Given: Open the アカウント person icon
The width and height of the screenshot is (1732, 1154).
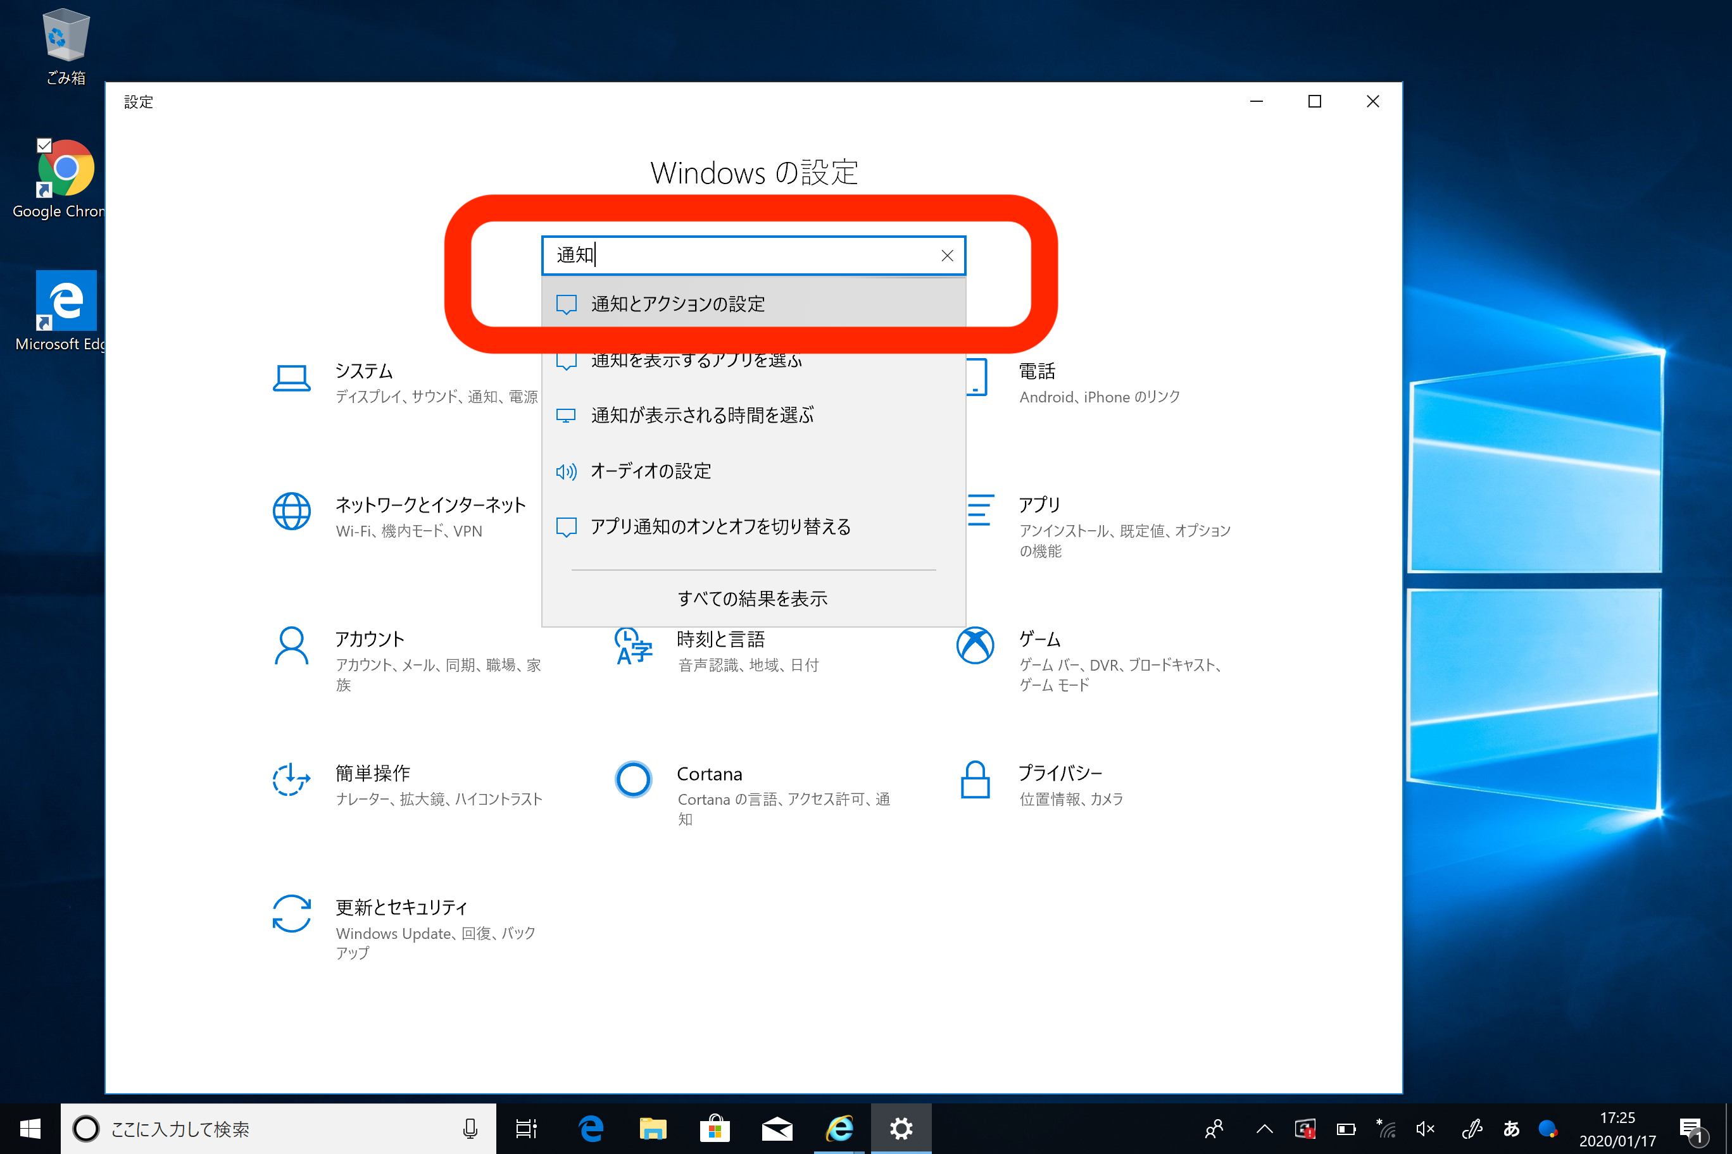Looking at the screenshot, I should coord(292,645).
